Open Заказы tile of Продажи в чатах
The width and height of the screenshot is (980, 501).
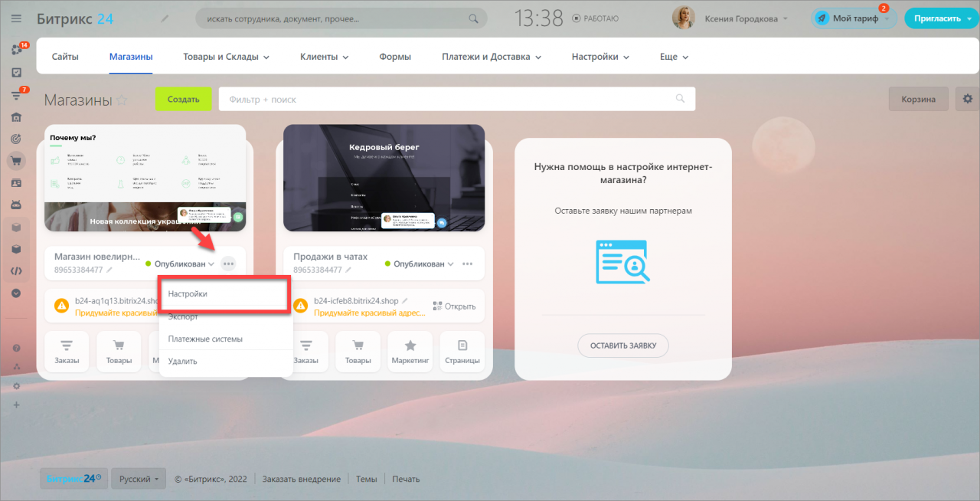tap(305, 352)
